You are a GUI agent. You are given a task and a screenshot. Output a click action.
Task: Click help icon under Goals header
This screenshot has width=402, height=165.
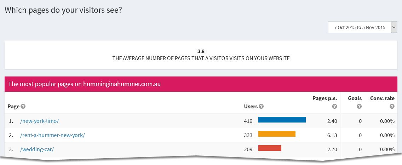pos(359,106)
